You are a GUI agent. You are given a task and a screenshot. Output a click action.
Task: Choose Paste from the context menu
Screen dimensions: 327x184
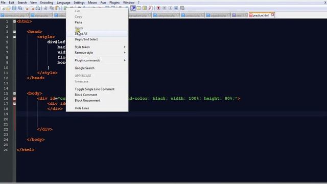[97, 22]
